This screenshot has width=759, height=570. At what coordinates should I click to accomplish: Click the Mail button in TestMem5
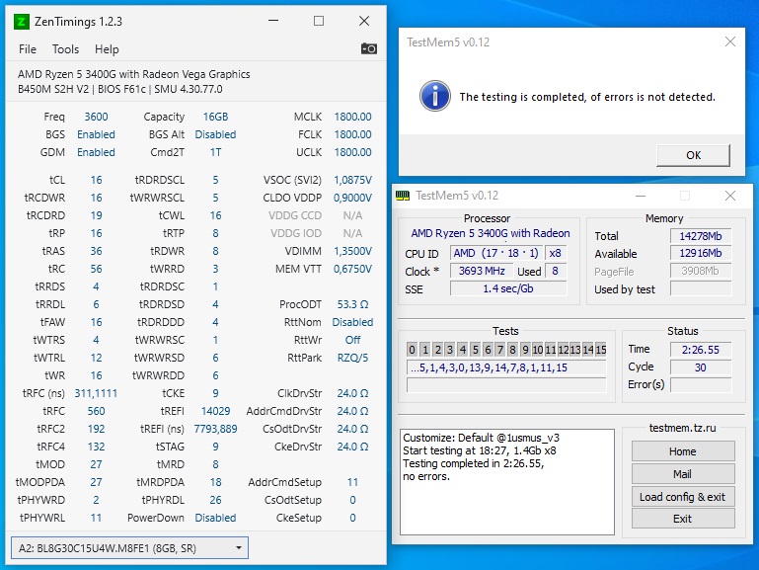click(x=683, y=474)
